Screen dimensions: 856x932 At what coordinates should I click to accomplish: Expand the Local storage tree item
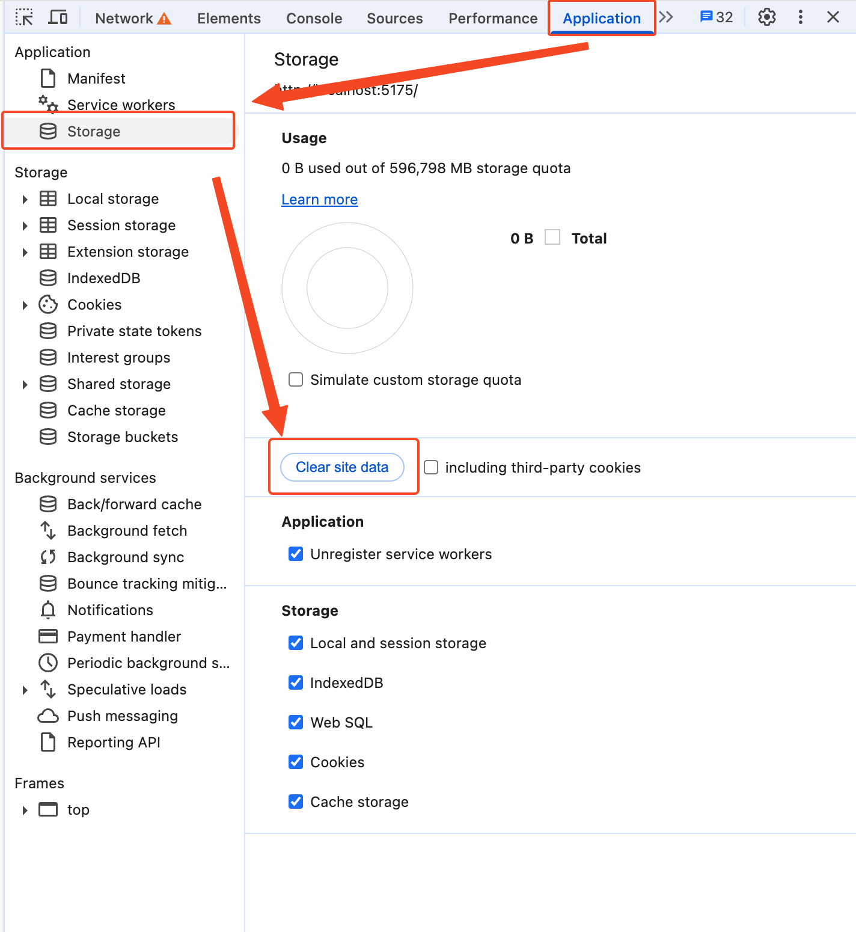25,199
